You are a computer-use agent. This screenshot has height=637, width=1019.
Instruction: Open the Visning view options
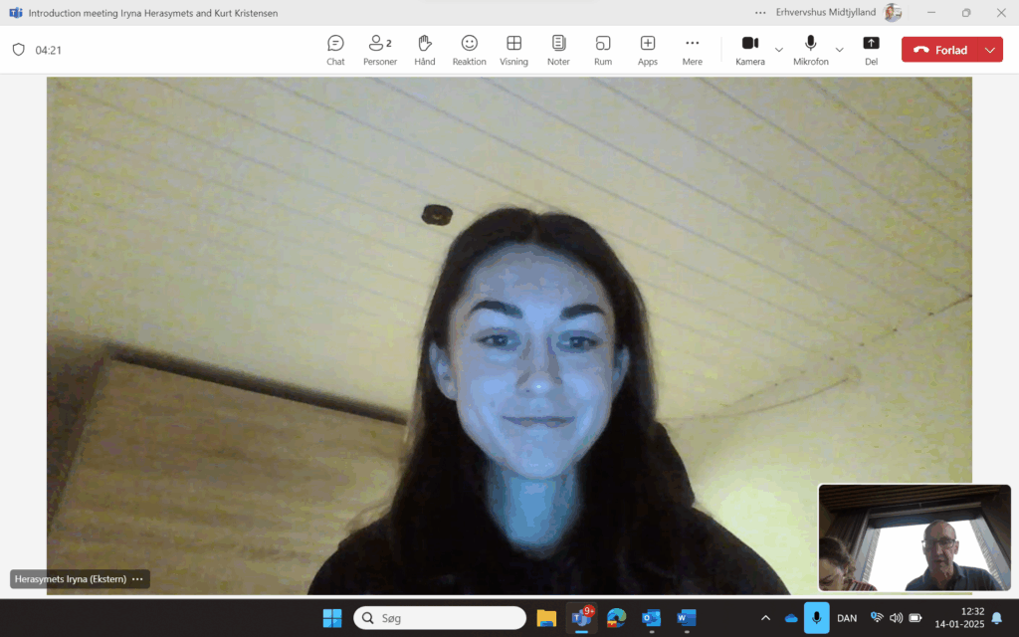(513, 48)
